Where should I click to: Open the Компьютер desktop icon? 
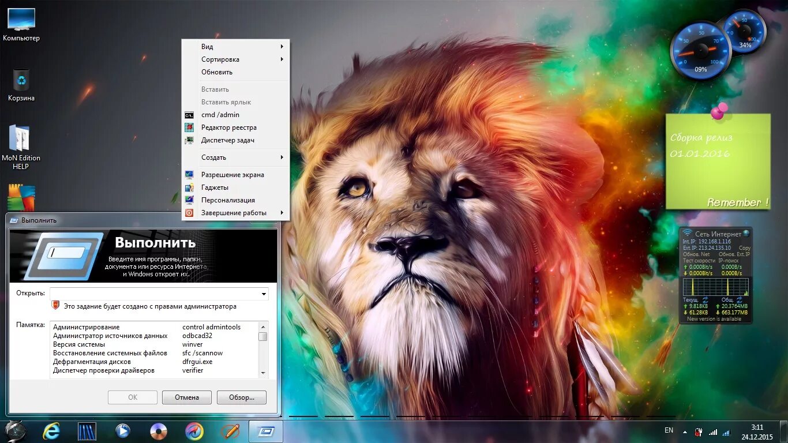tap(21, 25)
